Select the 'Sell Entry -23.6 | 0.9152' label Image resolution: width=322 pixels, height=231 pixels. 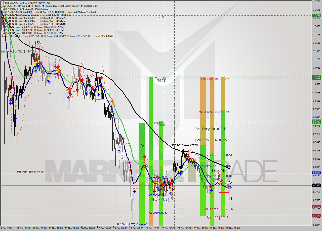coord(212,140)
